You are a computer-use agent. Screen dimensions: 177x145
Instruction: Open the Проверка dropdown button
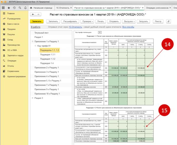(87, 21)
